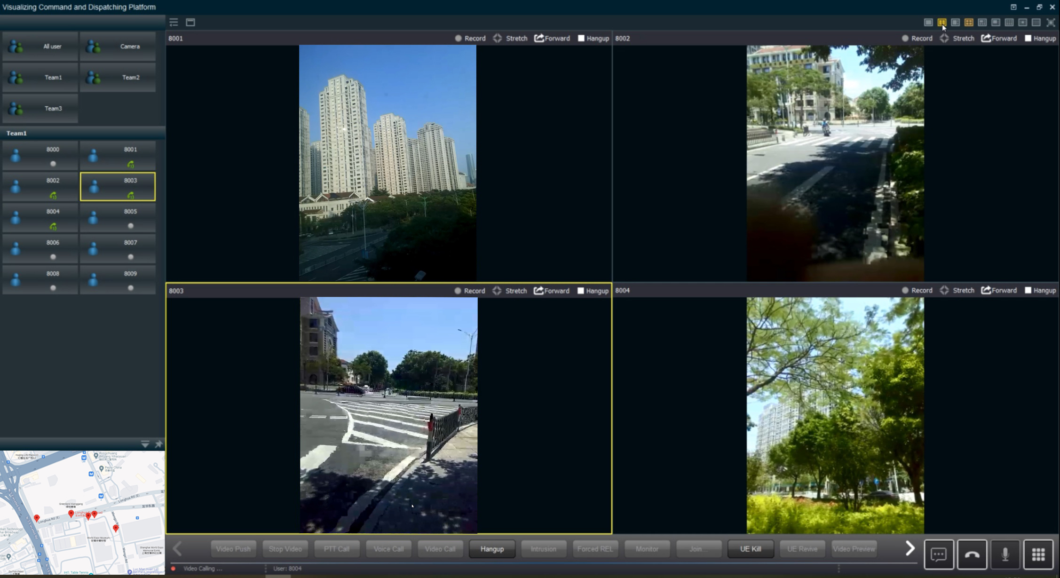
Task: Show previous command buttons with left arrow
Action: 178,548
